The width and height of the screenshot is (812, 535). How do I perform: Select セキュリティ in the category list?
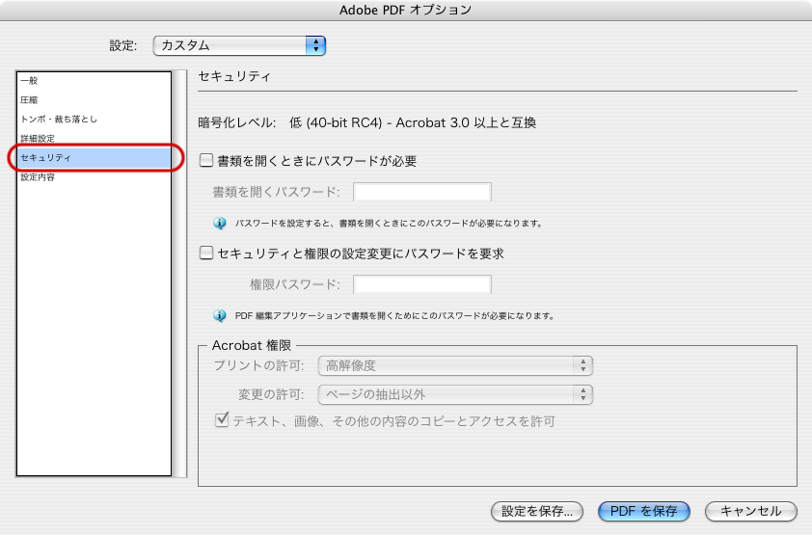pos(94,157)
